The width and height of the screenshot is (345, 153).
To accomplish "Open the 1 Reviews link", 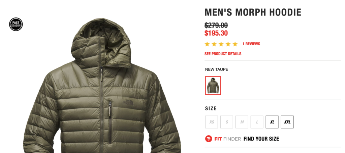I will point(251,44).
